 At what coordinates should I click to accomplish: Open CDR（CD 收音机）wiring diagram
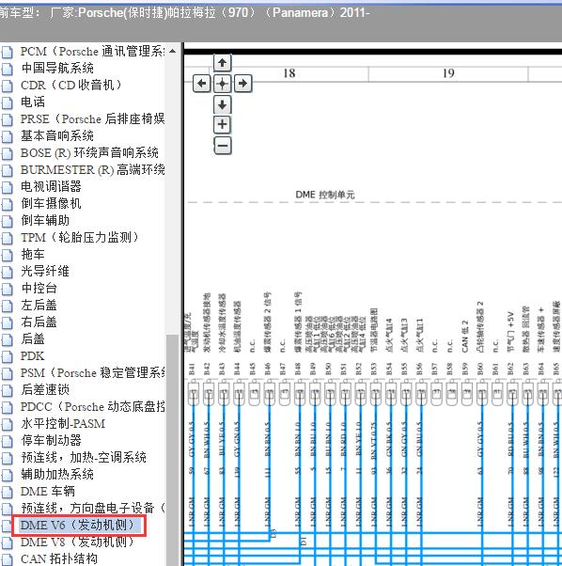[x=71, y=86]
